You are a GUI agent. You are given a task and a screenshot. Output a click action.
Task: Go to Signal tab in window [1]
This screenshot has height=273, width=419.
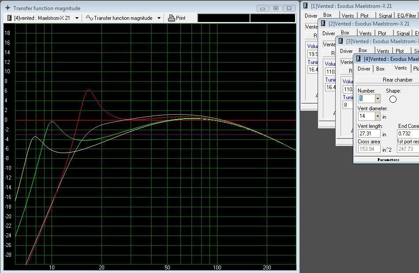click(385, 16)
